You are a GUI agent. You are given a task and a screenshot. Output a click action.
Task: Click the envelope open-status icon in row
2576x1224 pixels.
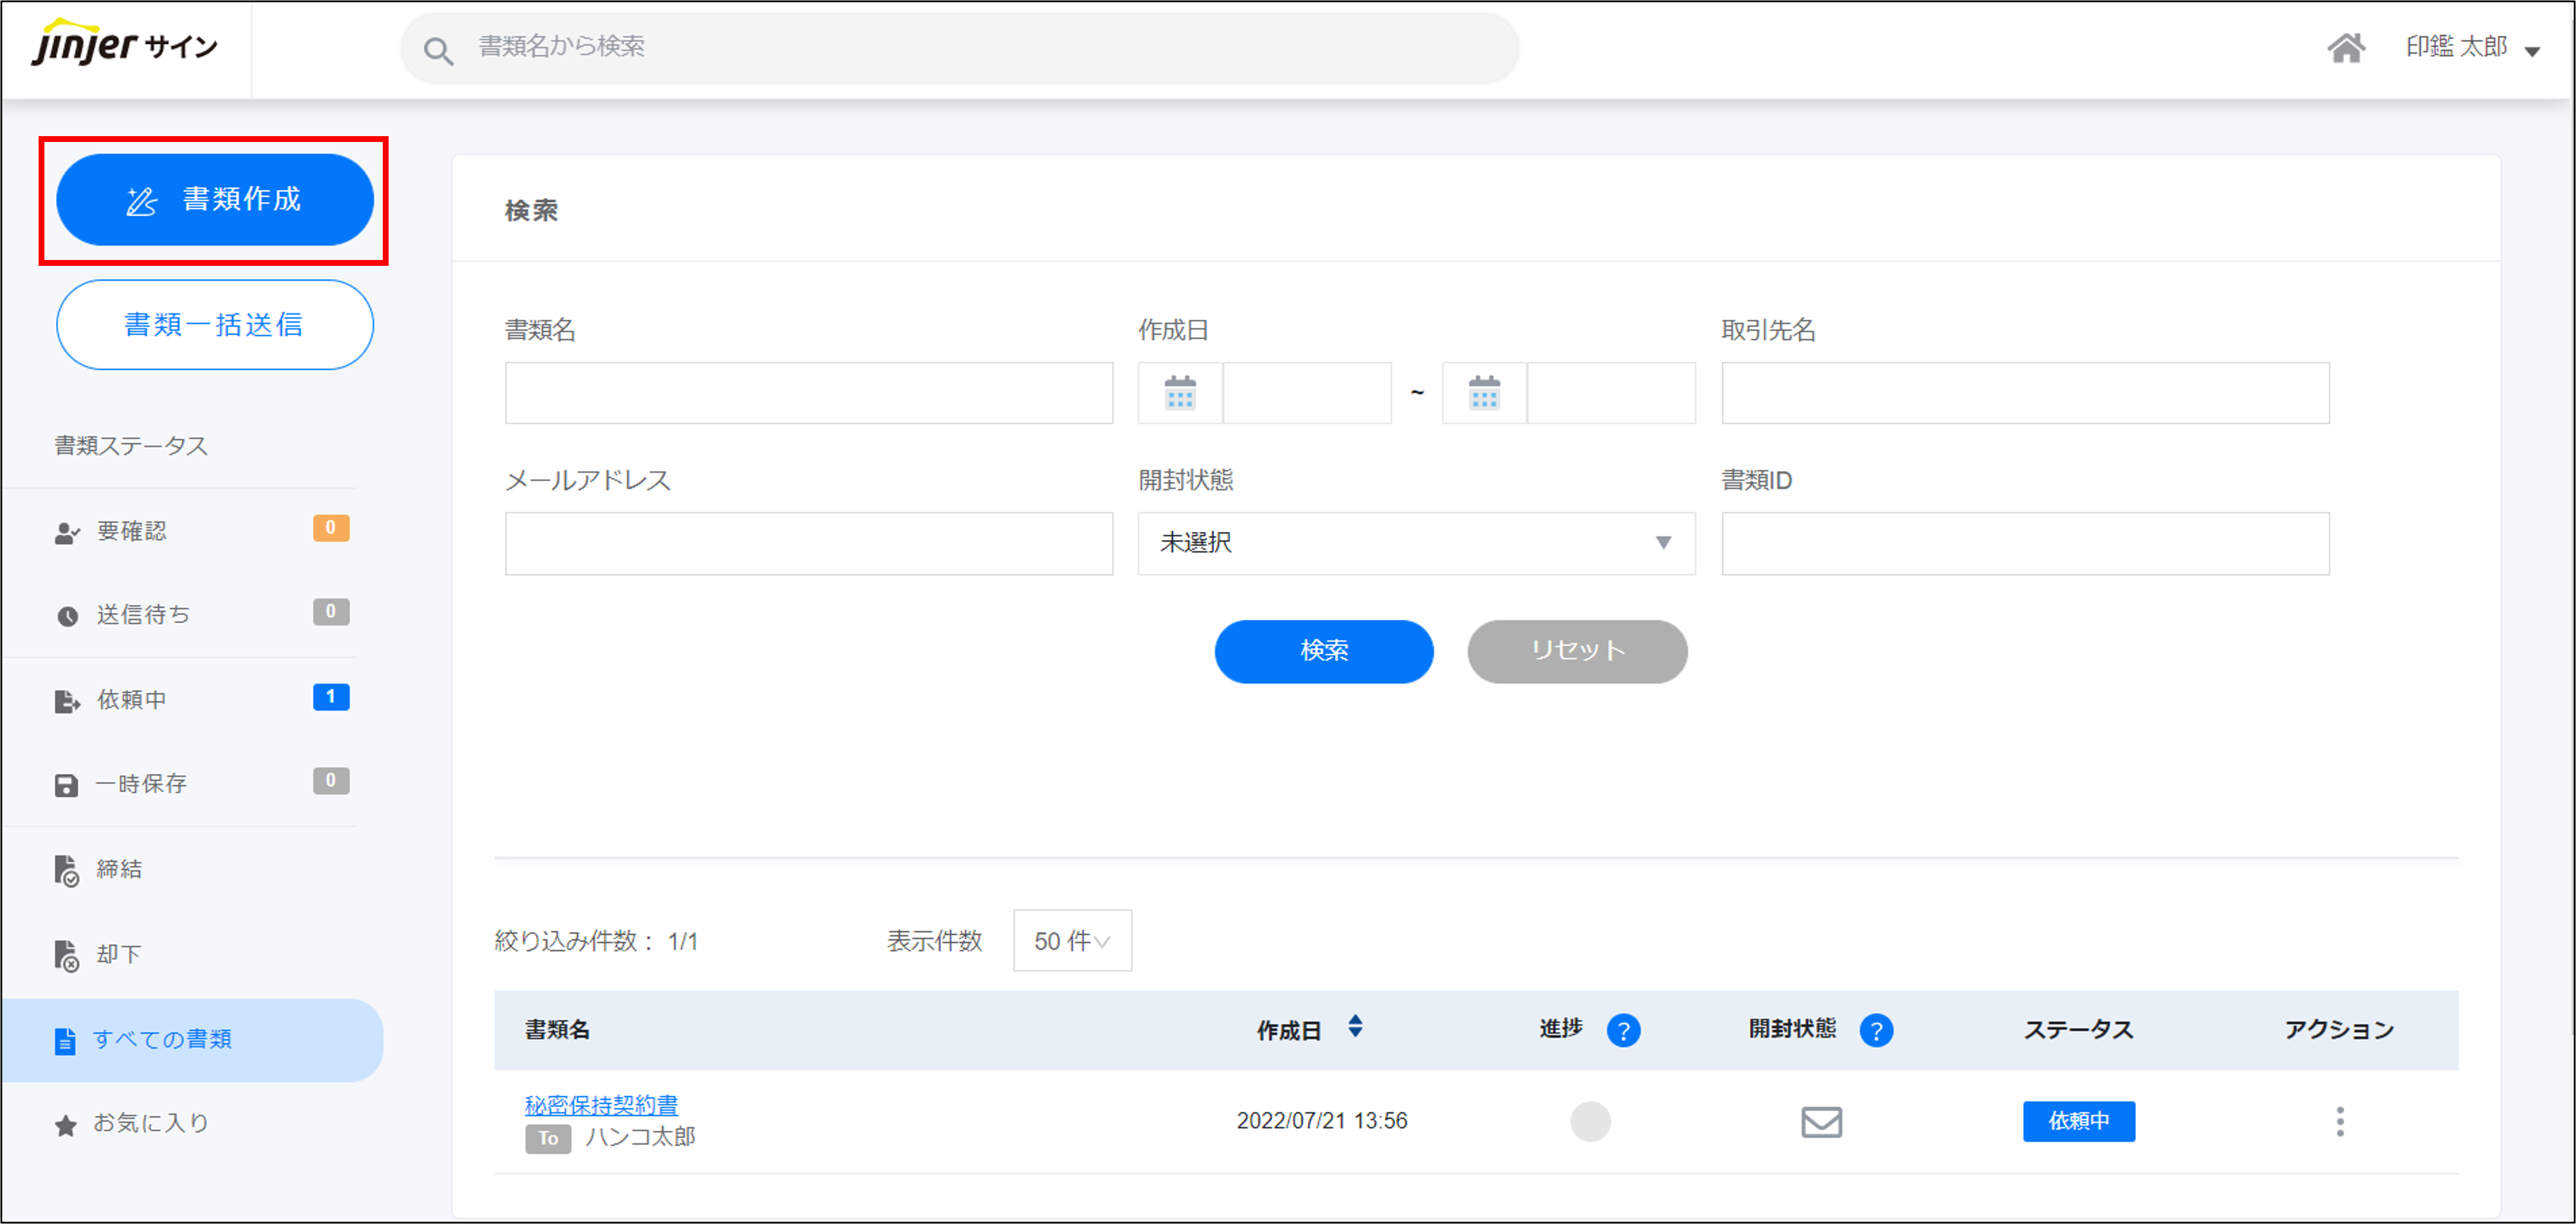(1821, 1121)
